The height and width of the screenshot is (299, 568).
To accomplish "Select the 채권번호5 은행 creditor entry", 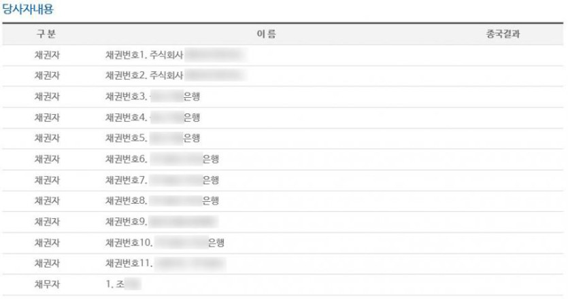I will click(152, 138).
